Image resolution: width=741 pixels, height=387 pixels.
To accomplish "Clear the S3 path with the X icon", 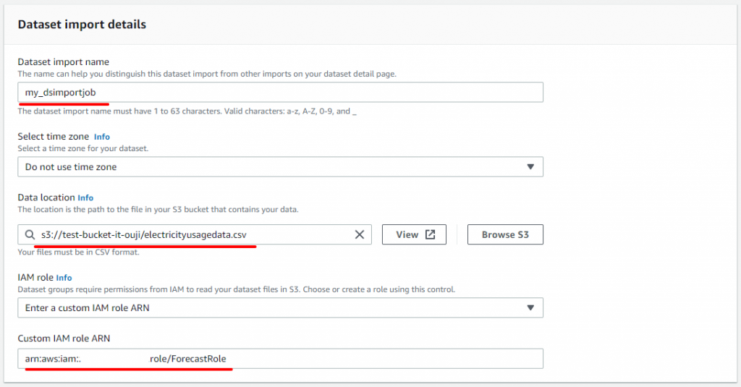I will click(x=359, y=235).
